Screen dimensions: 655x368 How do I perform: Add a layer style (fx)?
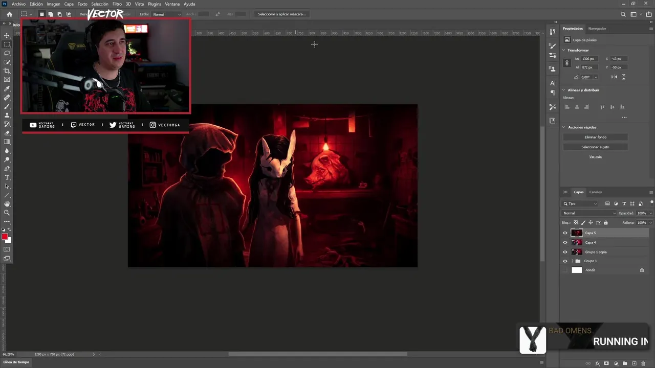coord(597,363)
